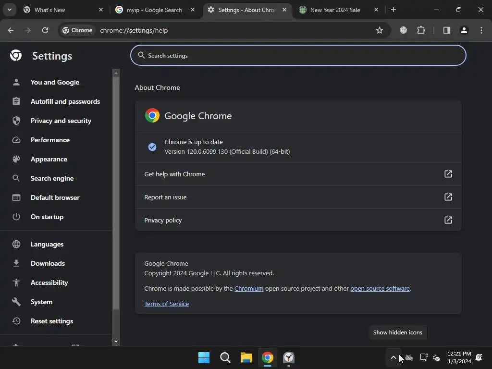Open the Terms of Service link

pyautogui.click(x=167, y=304)
